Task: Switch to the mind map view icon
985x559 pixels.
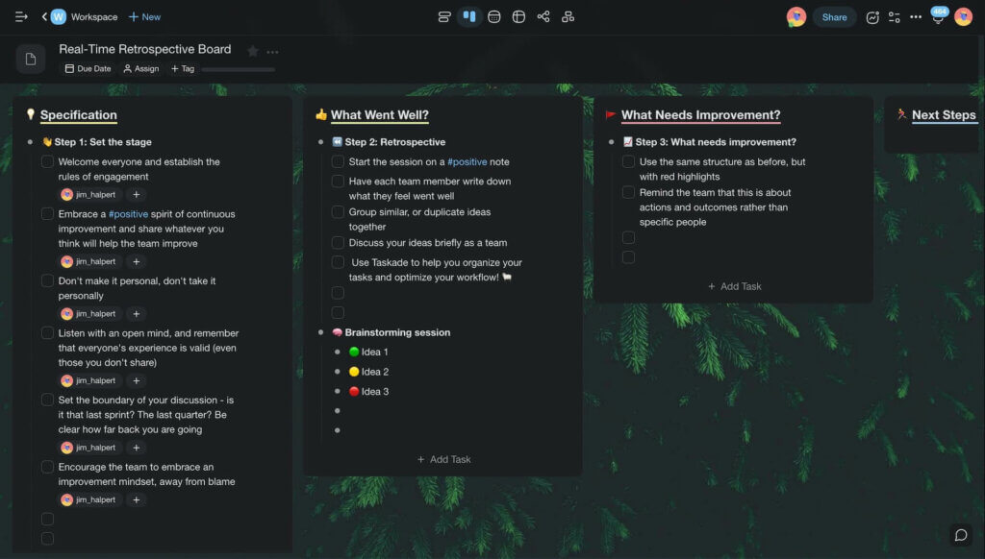Action: pos(543,17)
